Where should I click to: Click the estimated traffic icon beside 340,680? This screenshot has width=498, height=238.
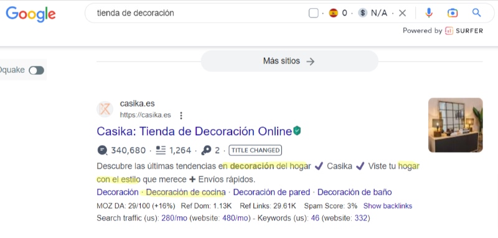coord(102,150)
